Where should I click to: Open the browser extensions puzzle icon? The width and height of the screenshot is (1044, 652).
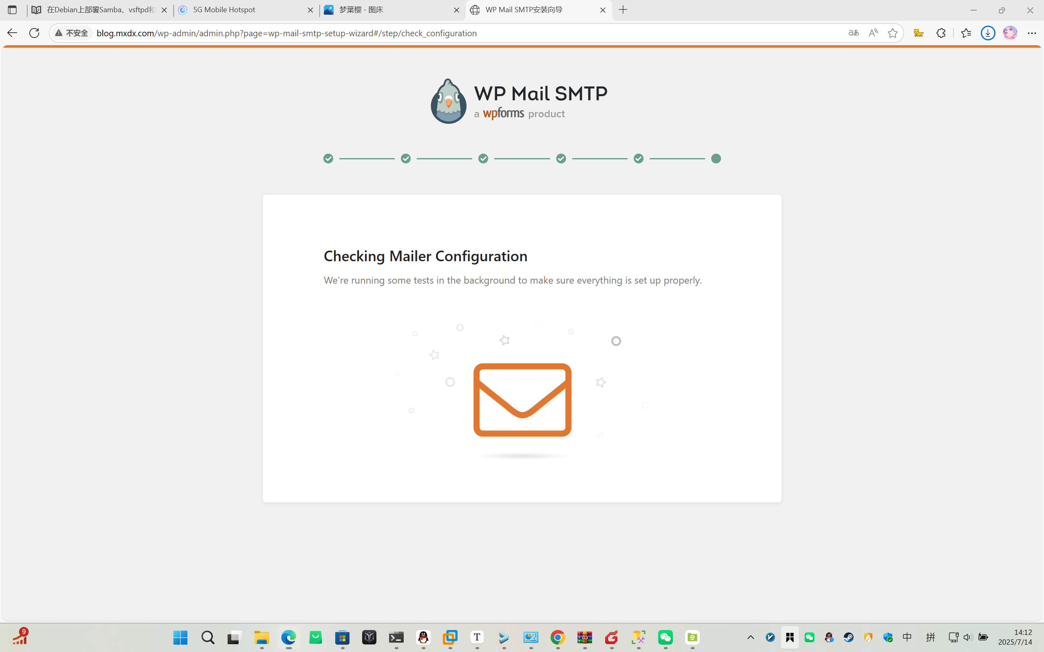pyautogui.click(x=941, y=33)
